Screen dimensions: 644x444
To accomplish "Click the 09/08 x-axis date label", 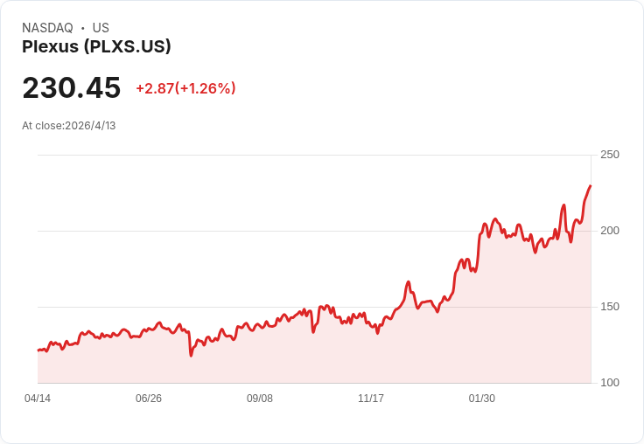I will click(x=260, y=399).
